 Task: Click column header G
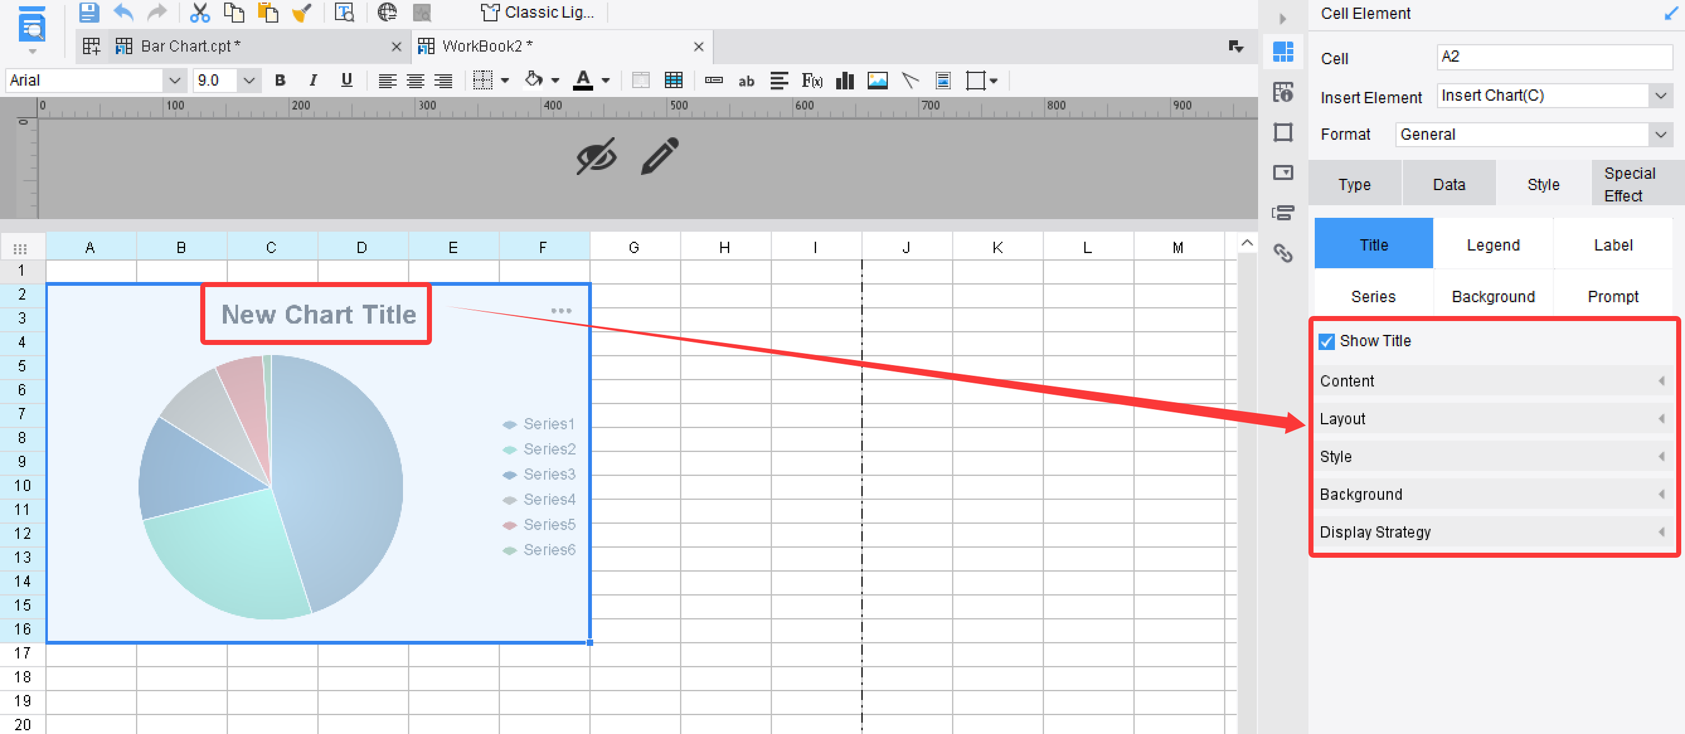click(634, 247)
